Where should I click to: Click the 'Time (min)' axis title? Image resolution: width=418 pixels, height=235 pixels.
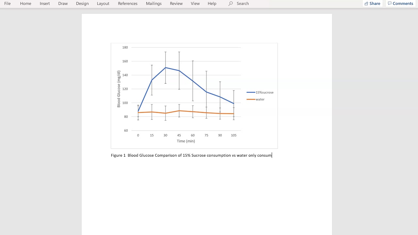click(x=186, y=141)
